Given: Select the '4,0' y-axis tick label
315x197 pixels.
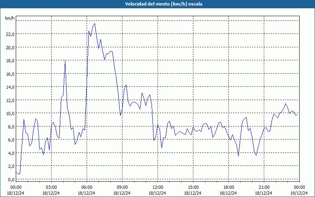Looking at the screenshot, I should pyautogui.click(x=11, y=153).
